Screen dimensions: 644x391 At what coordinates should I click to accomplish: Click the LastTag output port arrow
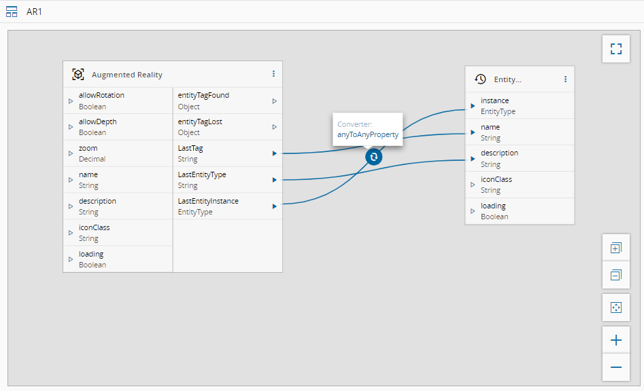(274, 153)
